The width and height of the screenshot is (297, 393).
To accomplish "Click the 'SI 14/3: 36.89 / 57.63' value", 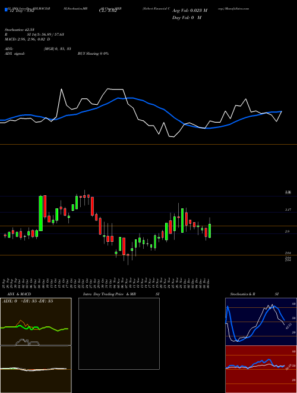I will [x=46, y=35].
